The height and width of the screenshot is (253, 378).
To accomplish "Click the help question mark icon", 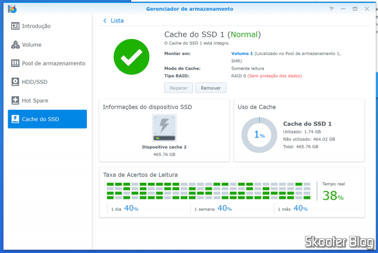I will [x=331, y=9].
